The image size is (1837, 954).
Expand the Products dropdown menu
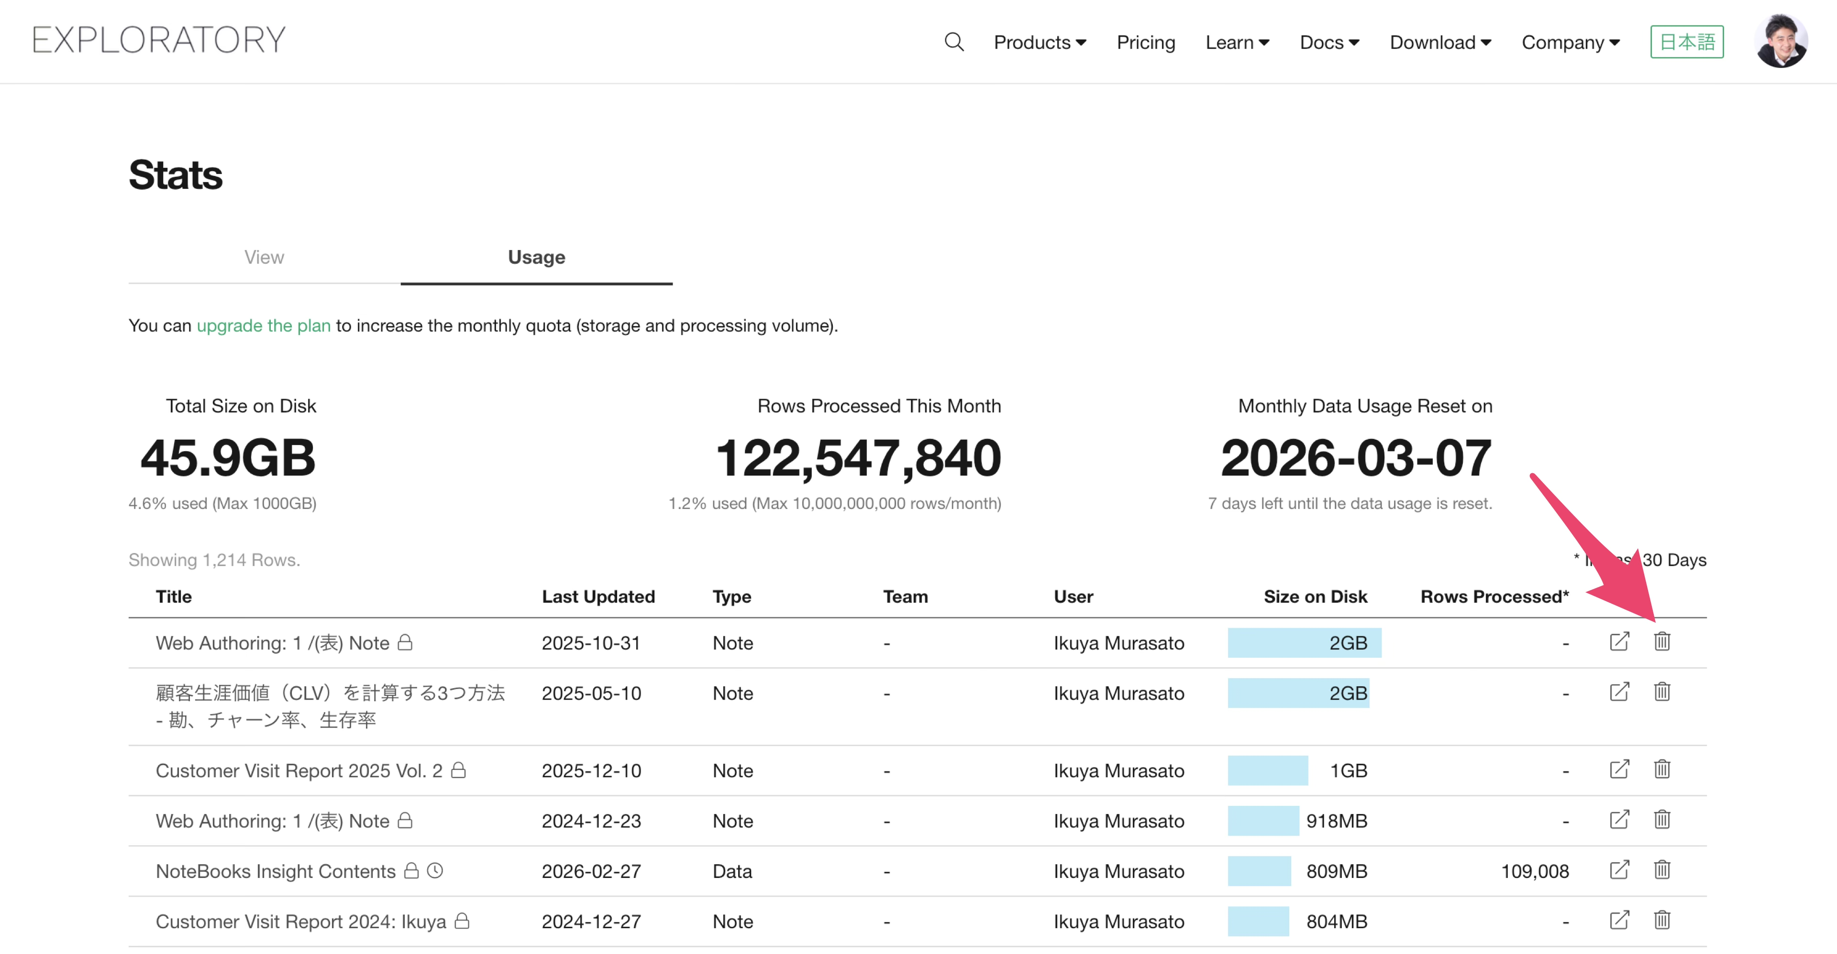[1039, 42]
